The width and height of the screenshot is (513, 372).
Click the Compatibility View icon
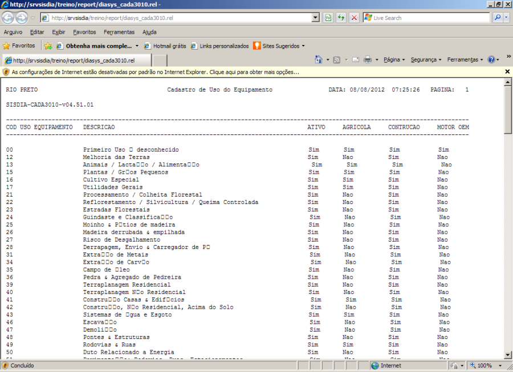point(328,18)
